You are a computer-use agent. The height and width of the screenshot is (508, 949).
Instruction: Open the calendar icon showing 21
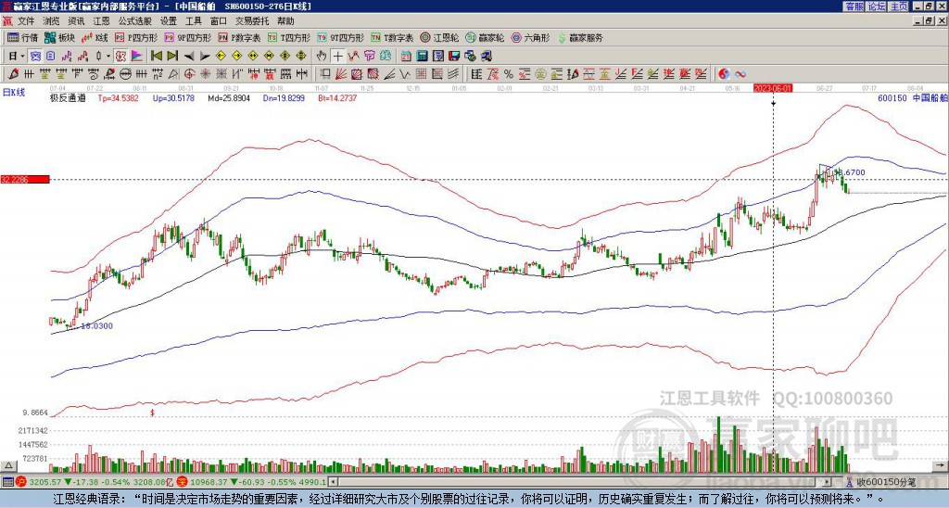click(406, 57)
